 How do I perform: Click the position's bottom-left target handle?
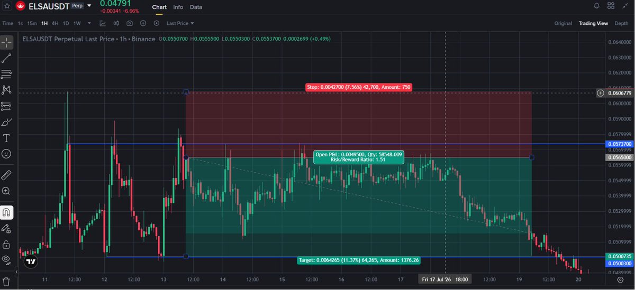click(186, 257)
